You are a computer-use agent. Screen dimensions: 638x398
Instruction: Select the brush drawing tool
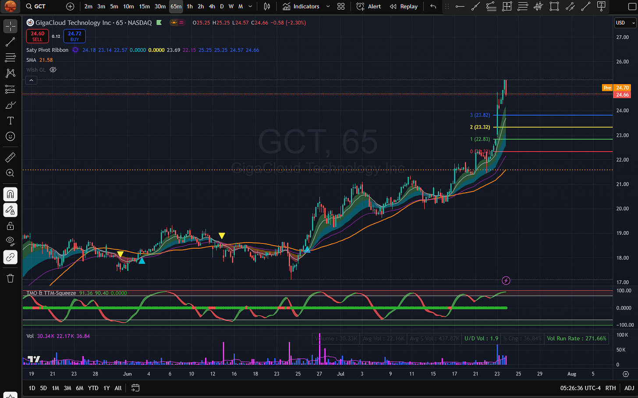click(11, 105)
